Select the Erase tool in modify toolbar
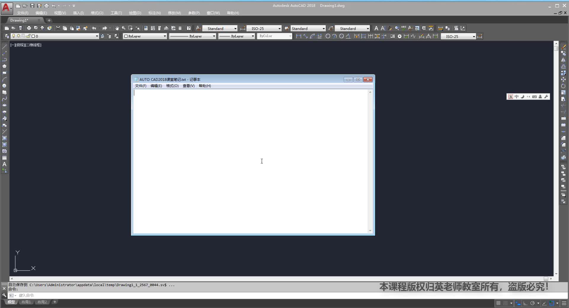This screenshot has height=308, width=569. pos(563,47)
